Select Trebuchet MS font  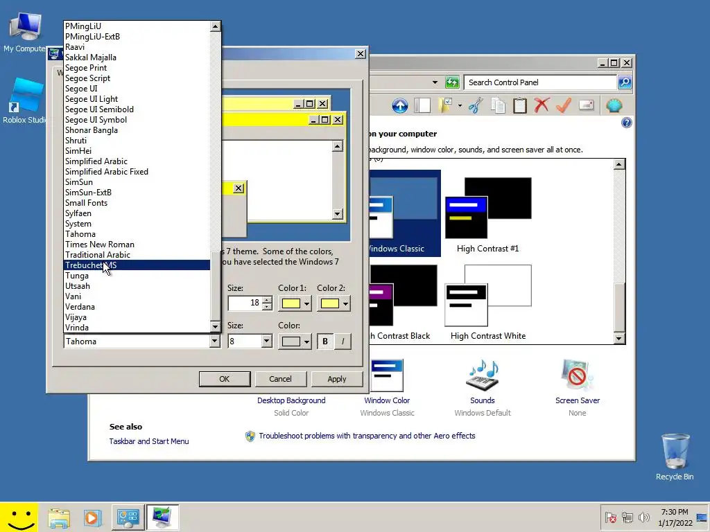tap(137, 265)
